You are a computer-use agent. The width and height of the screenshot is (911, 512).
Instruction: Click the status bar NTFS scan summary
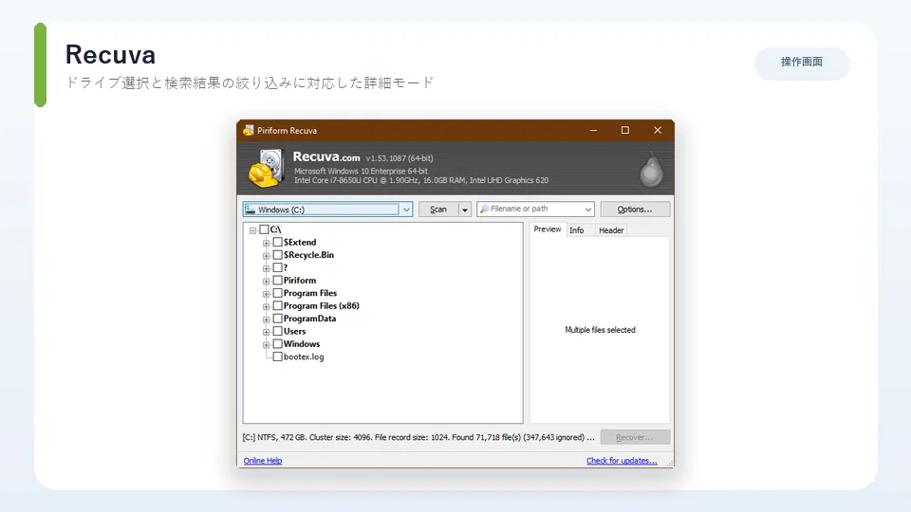pyautogui.click(x=418, y=438)
